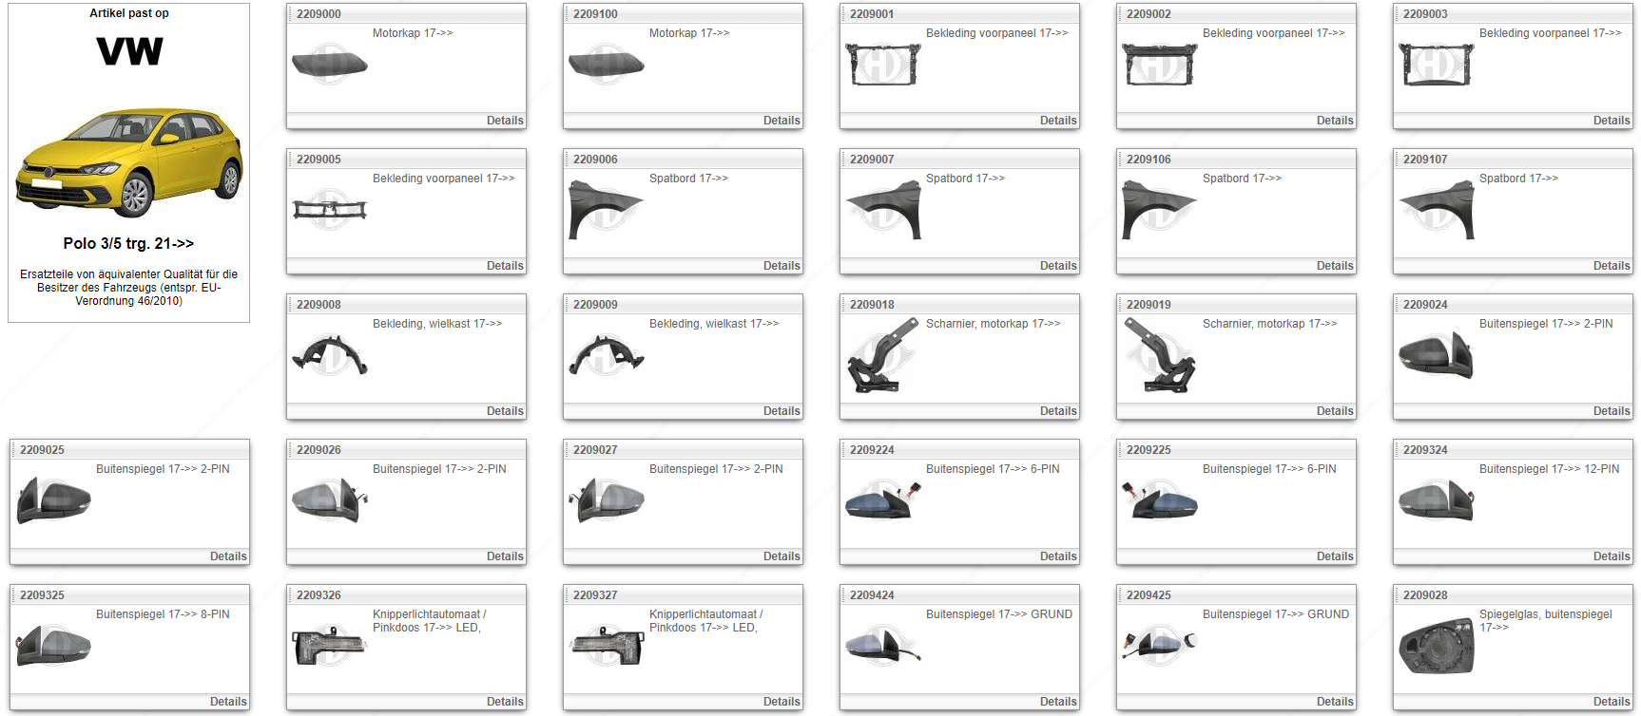Click the mirror image for article 2209024
Screen dimensions: 1641x716
(x=1436, y=355)
